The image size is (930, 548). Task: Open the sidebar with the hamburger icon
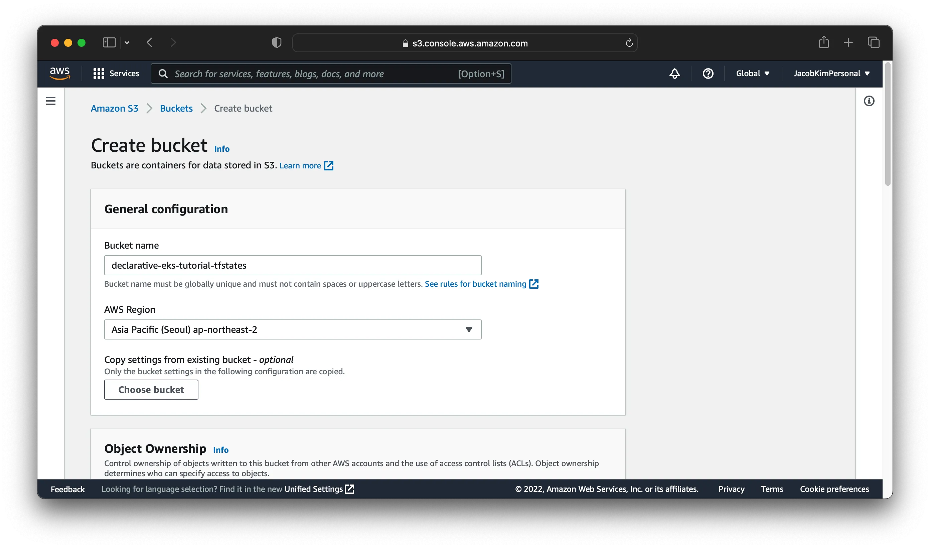click(x=50, y=101)
